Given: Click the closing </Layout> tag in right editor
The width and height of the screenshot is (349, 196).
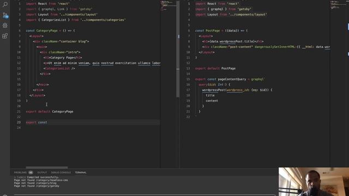Looking at the screenshot, I should [207, 52].
